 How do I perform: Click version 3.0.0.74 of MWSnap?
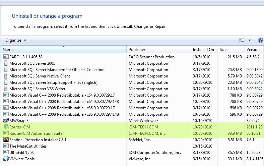pos(253,121)
